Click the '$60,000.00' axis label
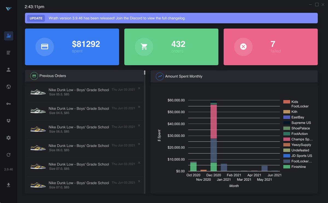 pos(176,100)
